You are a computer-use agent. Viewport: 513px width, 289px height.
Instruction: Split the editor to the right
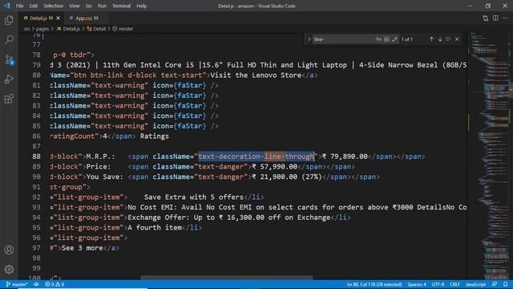point(495,18)
